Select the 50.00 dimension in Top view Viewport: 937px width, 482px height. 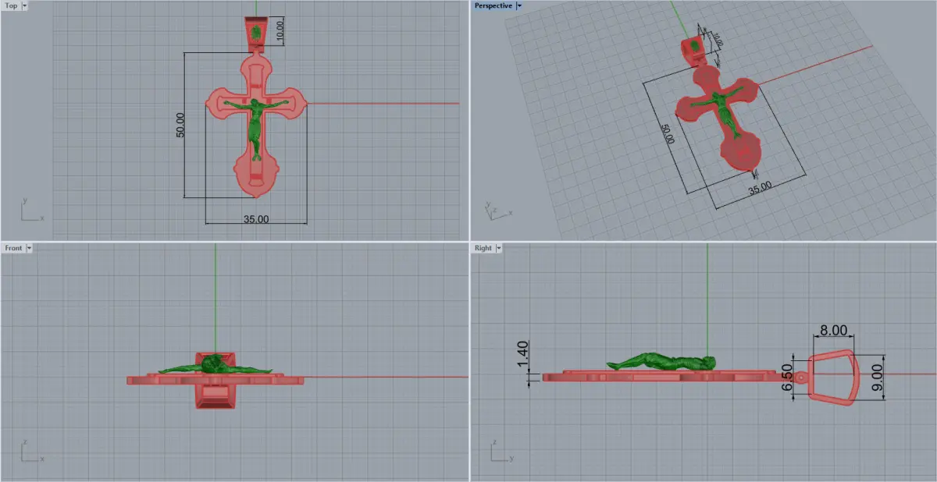(x=180, y=125)
